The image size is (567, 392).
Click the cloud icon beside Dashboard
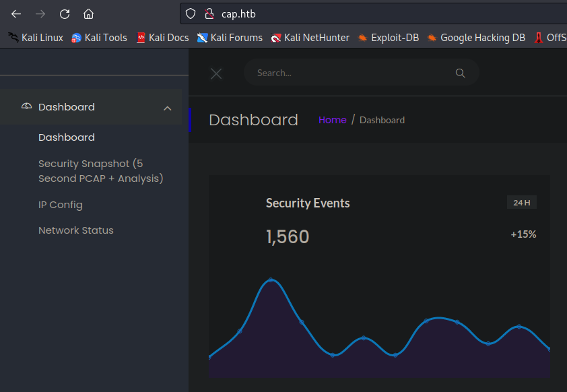tap(26, 106)
